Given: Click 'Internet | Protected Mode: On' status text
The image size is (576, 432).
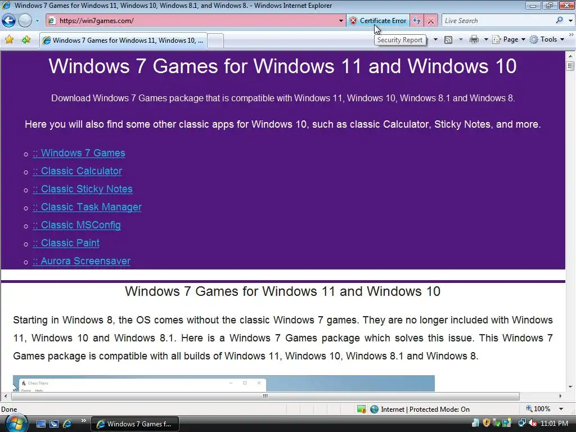Looking at the screenshot, I should pyautogui.click(x=425, y=409).
